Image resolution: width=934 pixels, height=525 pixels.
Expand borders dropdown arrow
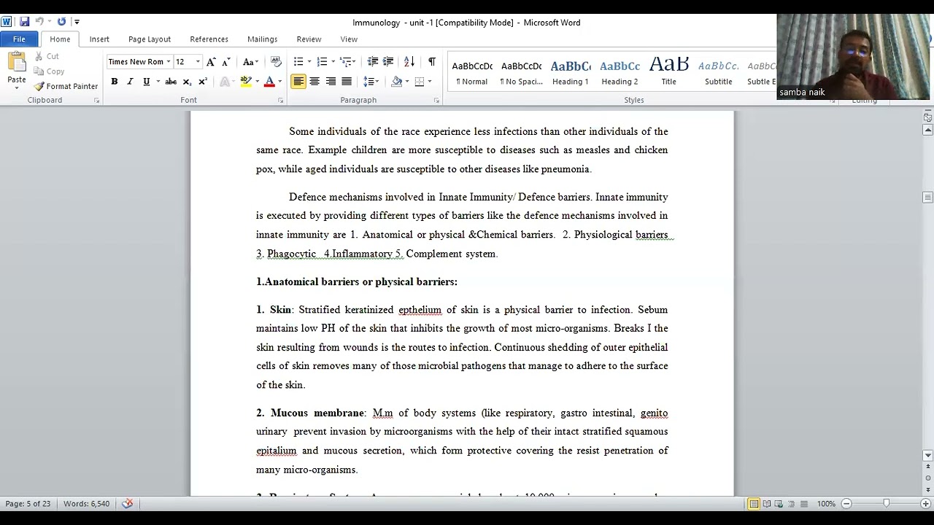430,82
